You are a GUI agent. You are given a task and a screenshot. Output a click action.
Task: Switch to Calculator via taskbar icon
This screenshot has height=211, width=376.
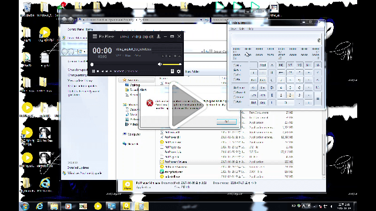click(142, 206)
